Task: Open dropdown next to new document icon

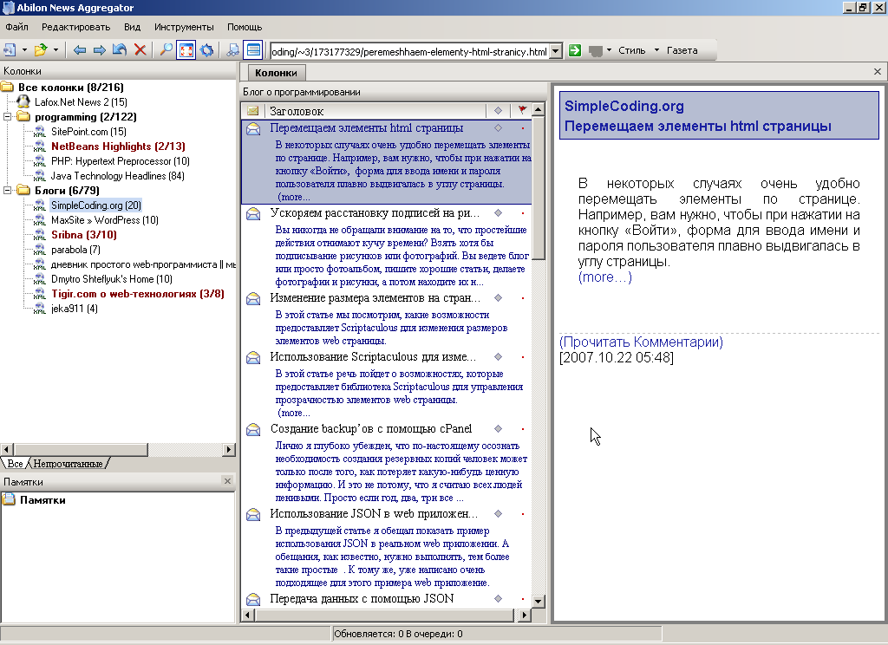Action: [24, 50]
